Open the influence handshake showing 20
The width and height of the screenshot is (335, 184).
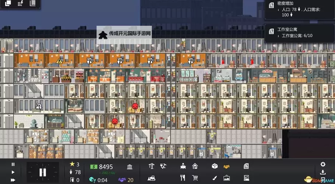pos(126,180)
